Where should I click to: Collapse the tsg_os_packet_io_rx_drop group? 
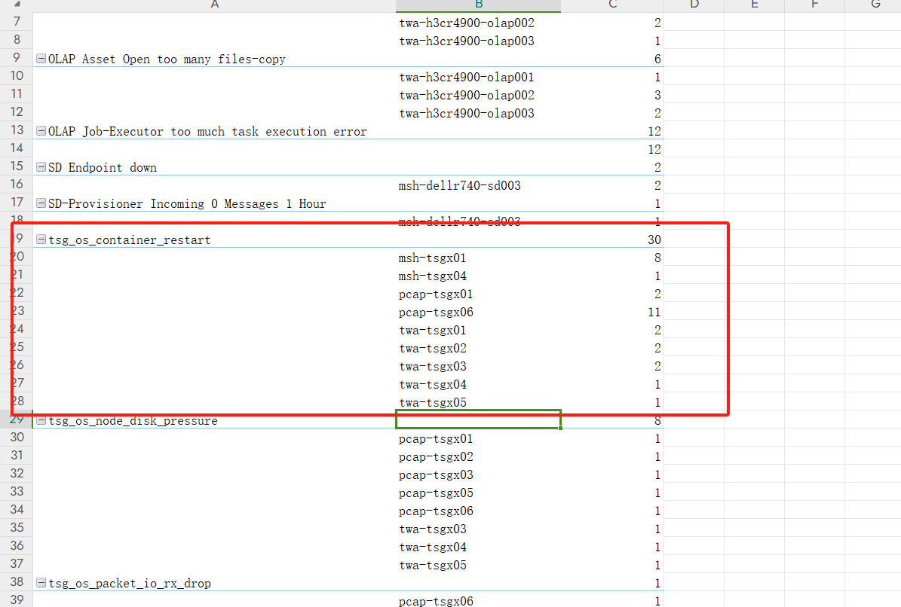[41, 584]
